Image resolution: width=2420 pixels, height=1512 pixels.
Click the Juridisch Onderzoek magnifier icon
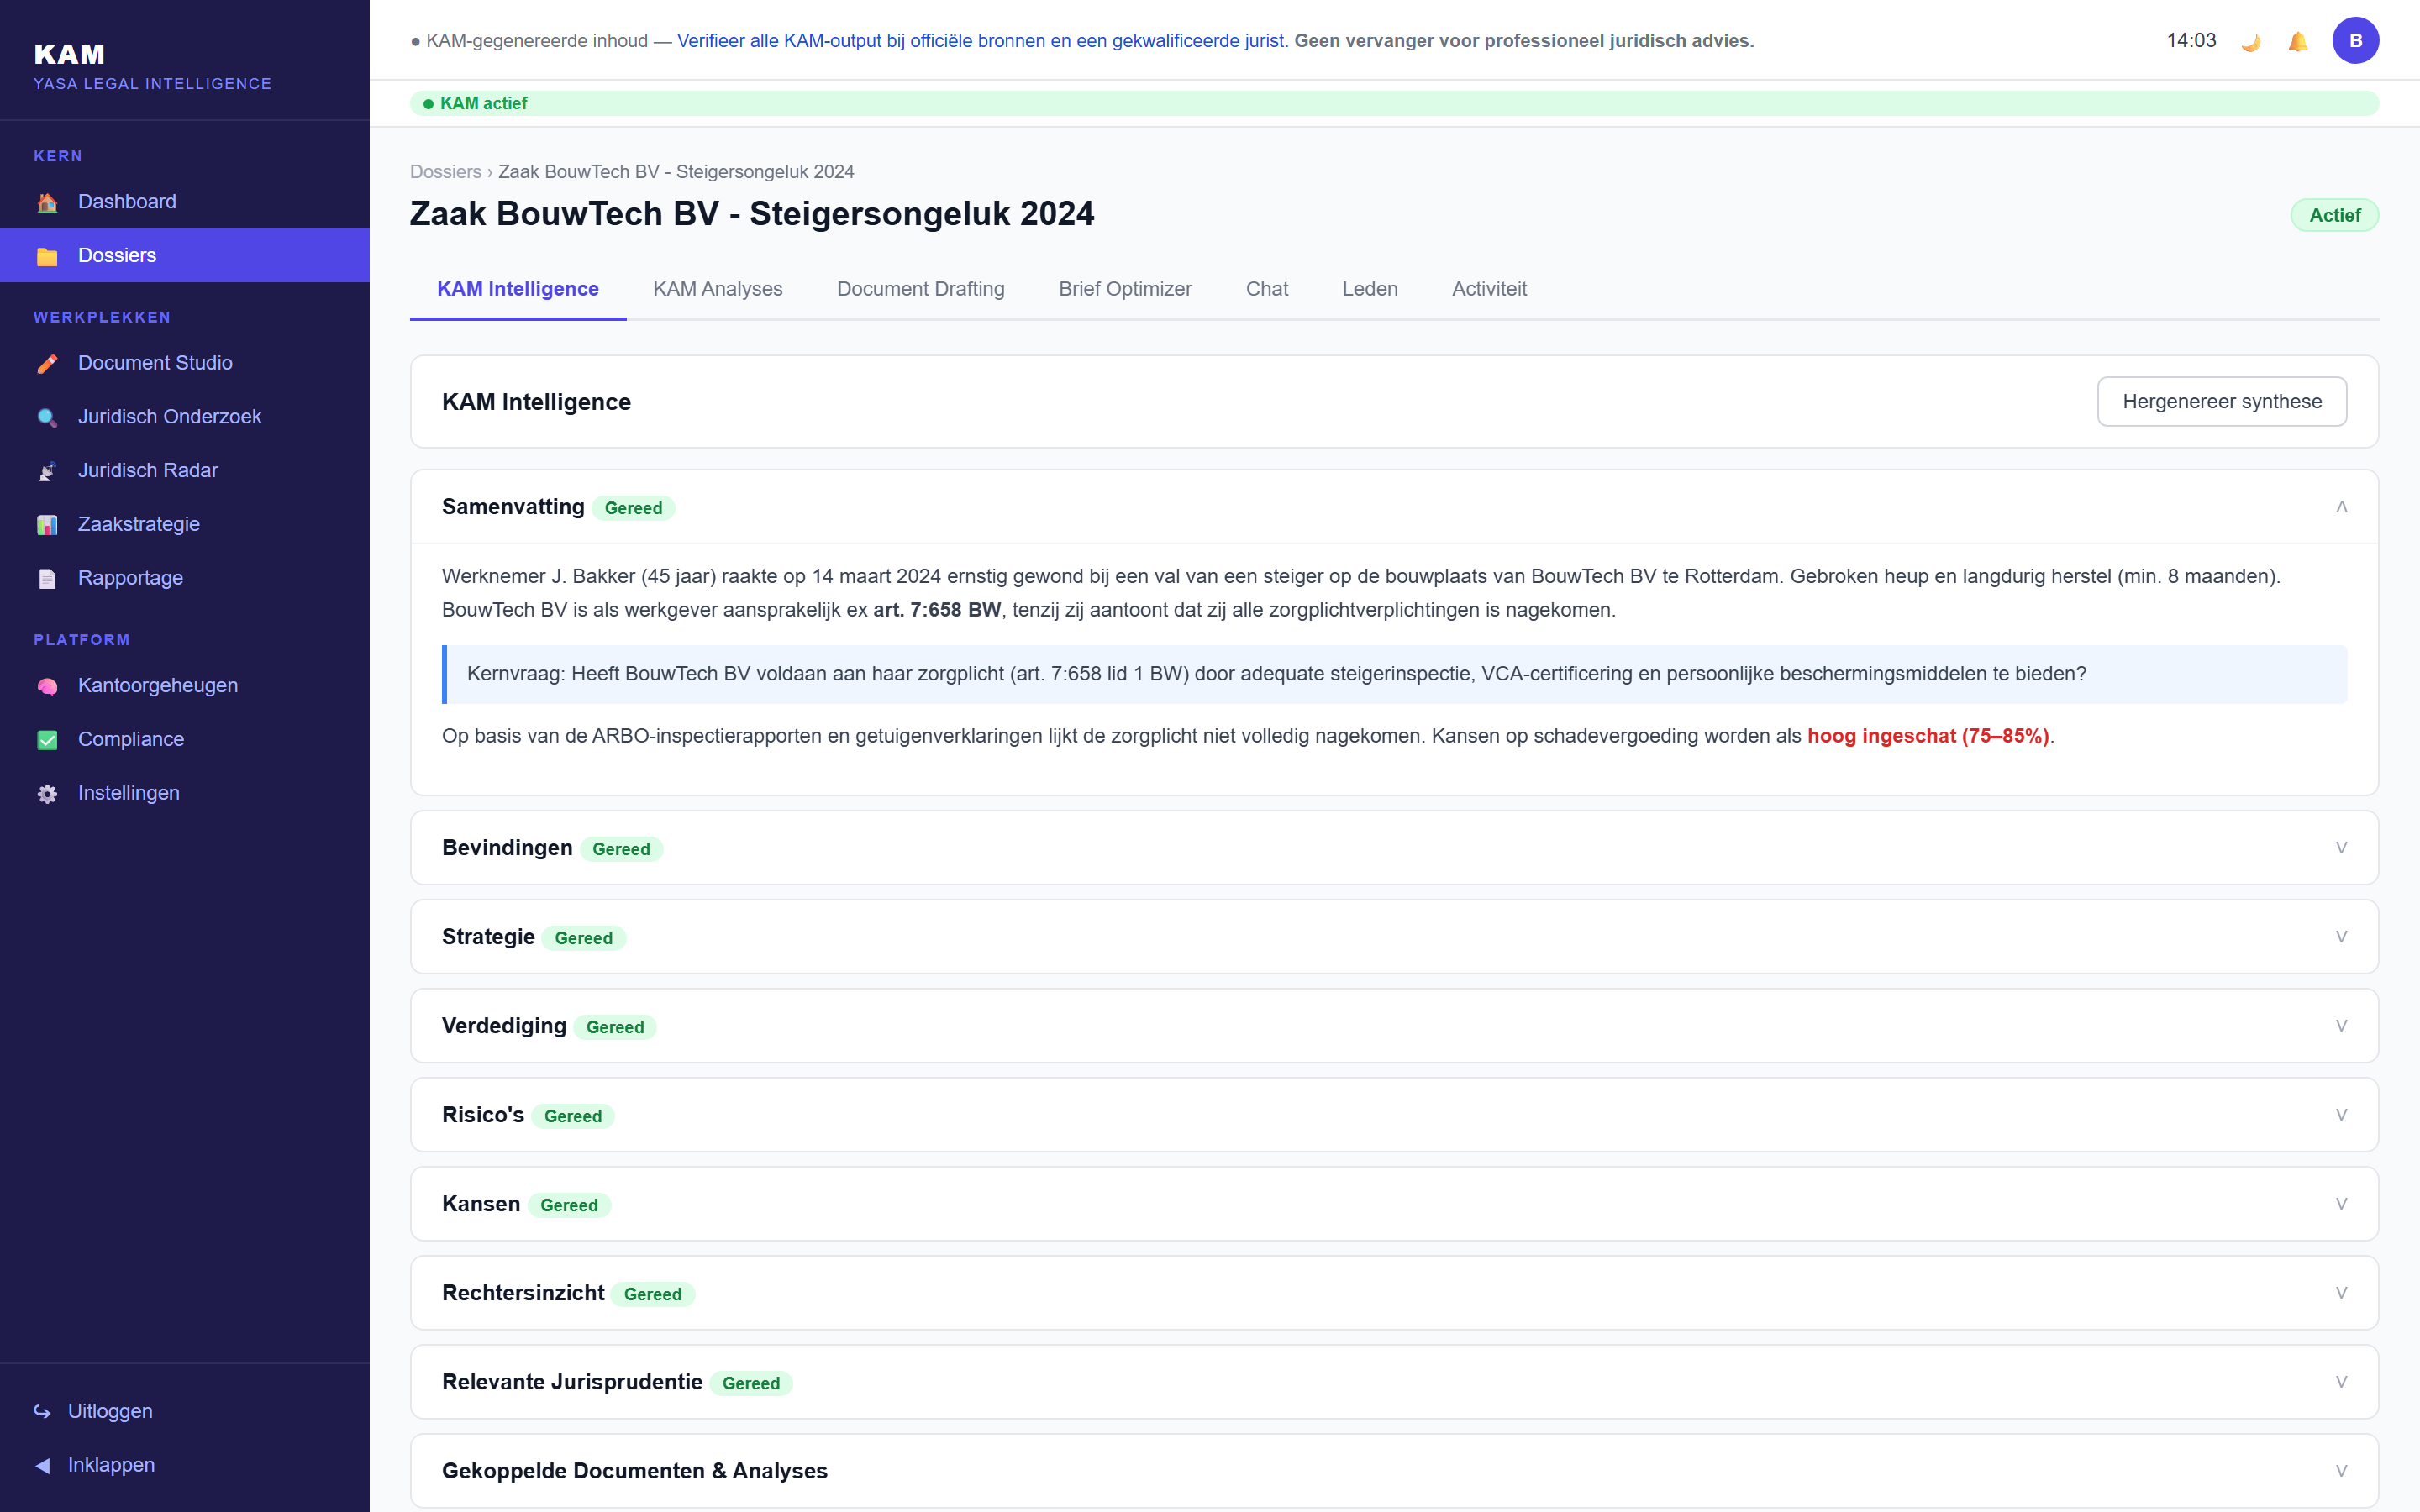click(x=47, y=417)
